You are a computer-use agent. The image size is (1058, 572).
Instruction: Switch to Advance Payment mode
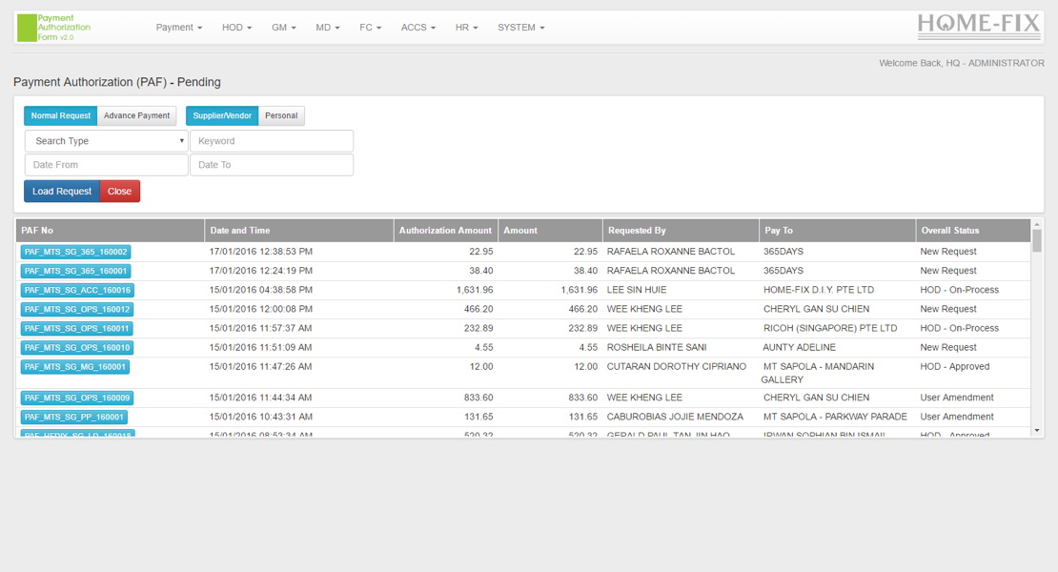pyautogui.click(x=136, y=114)
